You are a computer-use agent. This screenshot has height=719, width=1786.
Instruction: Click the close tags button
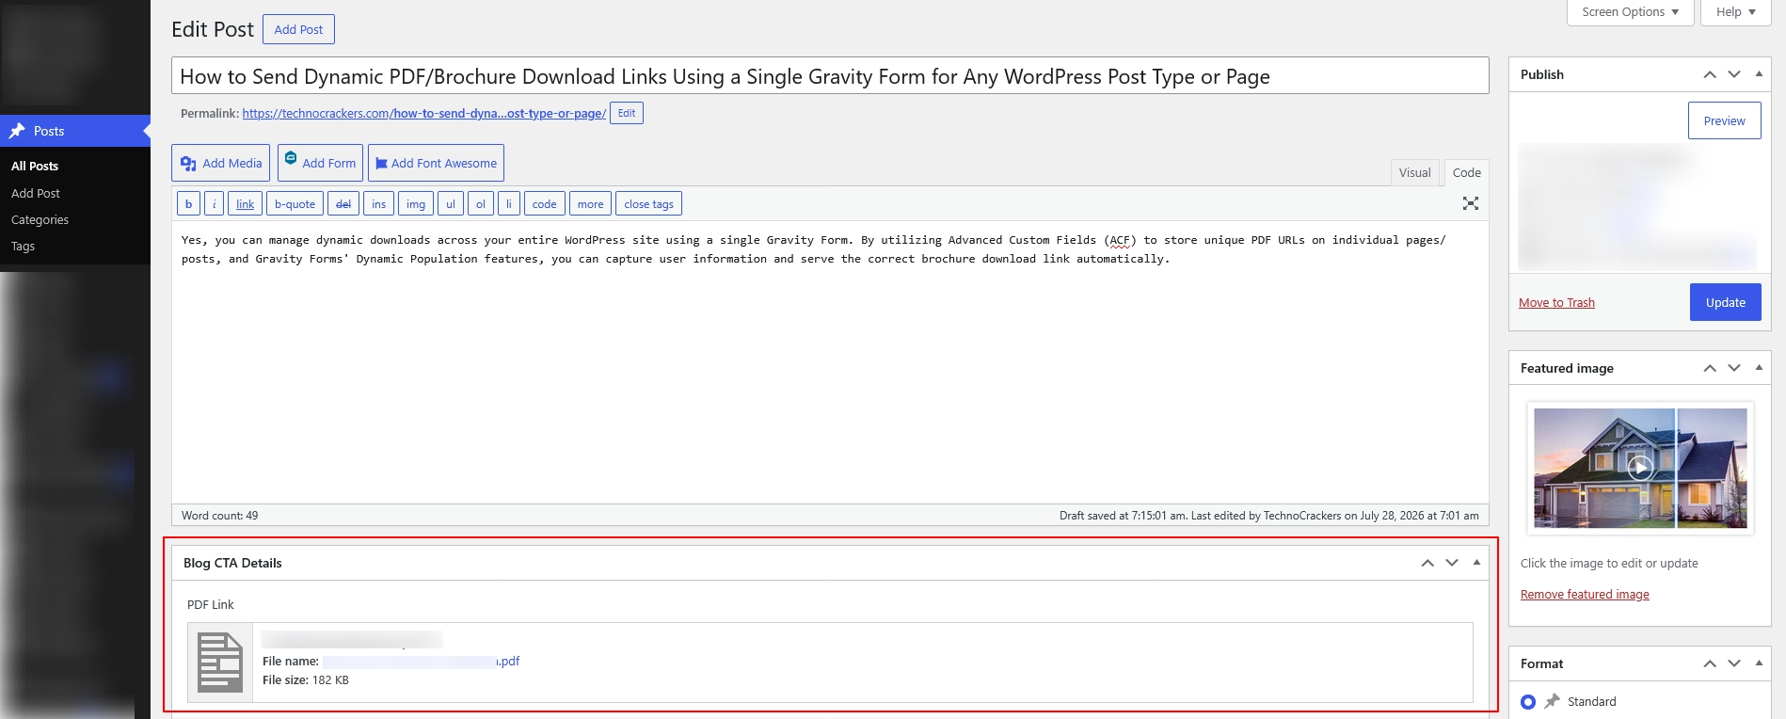click(x=649, y=204)
